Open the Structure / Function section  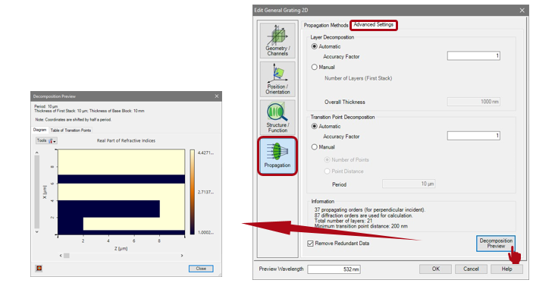tap(277, 118)
